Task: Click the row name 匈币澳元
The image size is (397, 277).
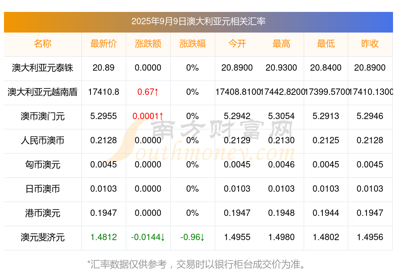Action: click(42, 165)
